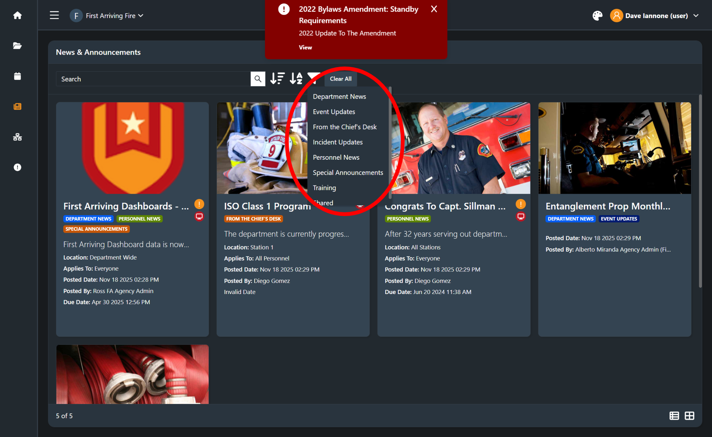Open the org chart icon in sidebar

(x=17, y=137)
